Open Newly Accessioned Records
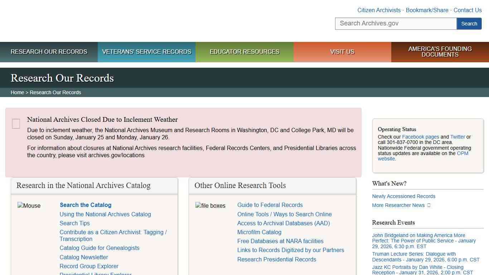 pyautogui.click(x=403, y=196)
